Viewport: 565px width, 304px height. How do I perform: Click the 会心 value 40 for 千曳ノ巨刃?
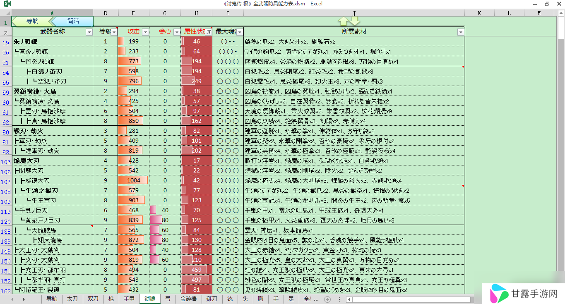[x=165, y=210]
